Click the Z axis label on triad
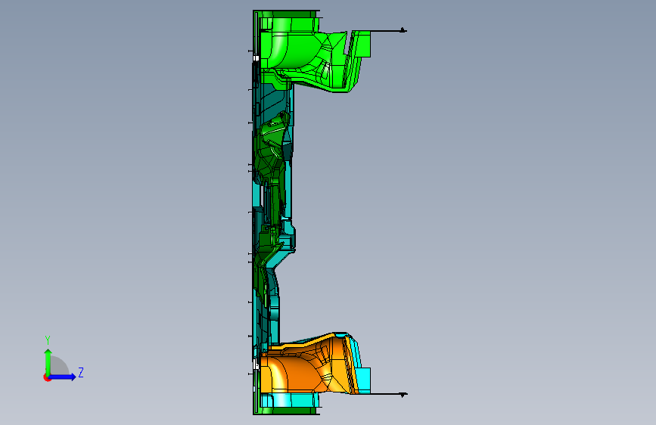The image size is (656, 425). coord(81,372)
